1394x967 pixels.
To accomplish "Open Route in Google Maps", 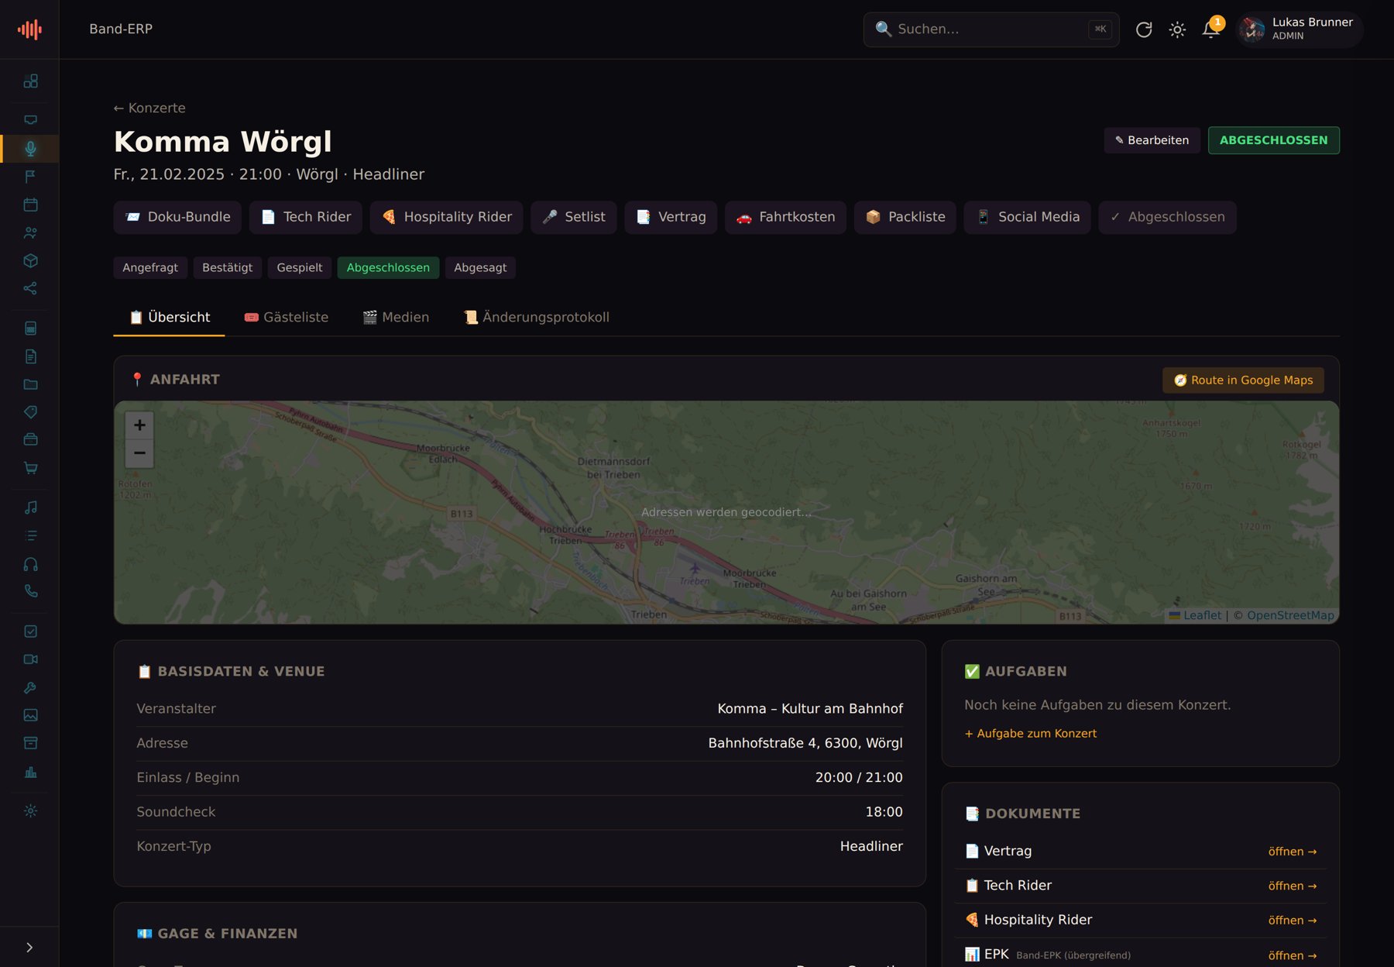I will coord(1243,380).
